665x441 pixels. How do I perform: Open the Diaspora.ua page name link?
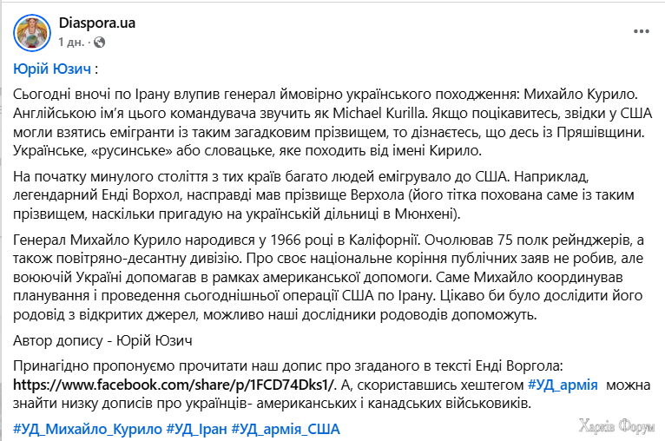tap(96, 23)
